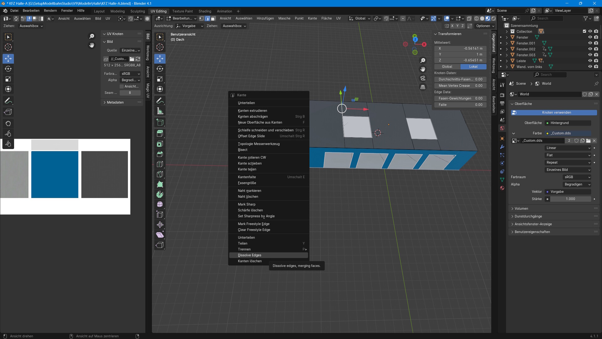Click the Stärke value slider
The height and width of the screenshot is (339, 602).
click(x=570, y=199)
